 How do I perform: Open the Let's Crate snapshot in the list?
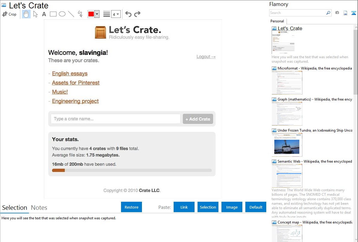pos(290,29)
